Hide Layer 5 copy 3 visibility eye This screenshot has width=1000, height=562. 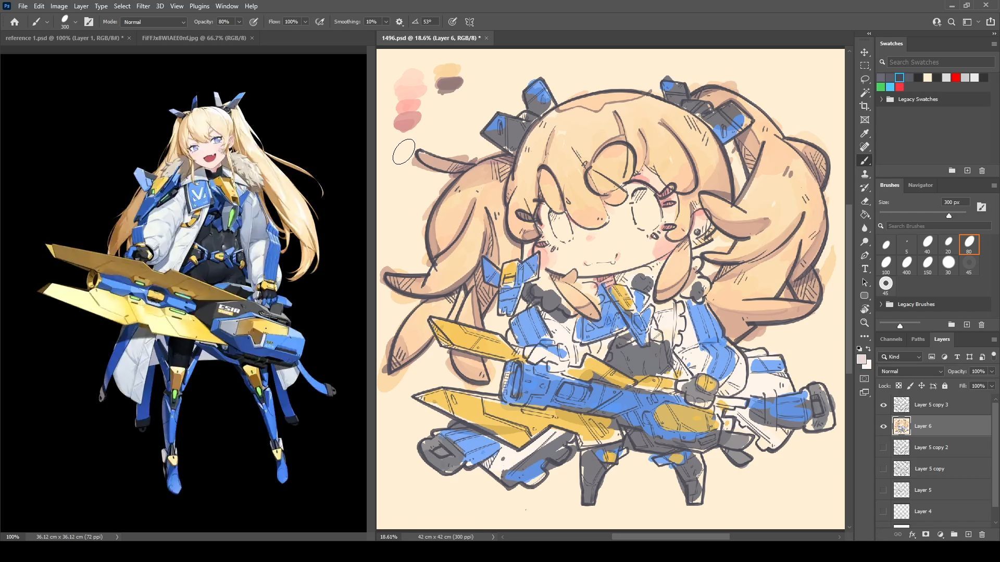coord(883,405)
